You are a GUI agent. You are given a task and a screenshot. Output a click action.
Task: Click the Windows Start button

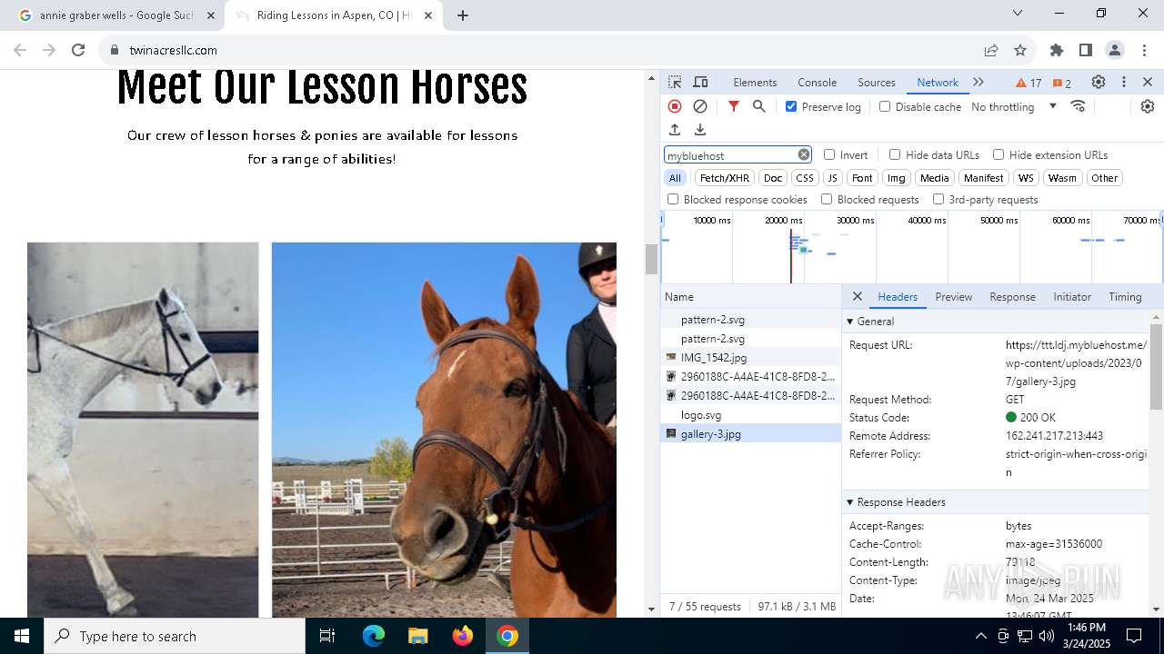click(x=22, y=636)
